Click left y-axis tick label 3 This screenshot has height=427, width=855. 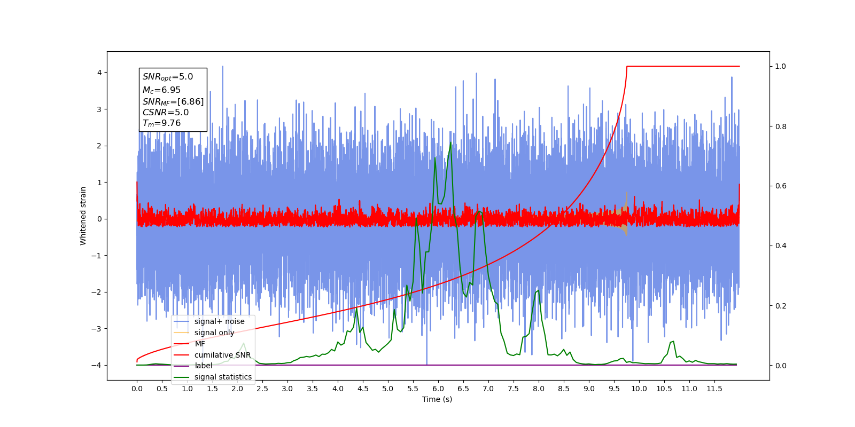tap(99, 109)
